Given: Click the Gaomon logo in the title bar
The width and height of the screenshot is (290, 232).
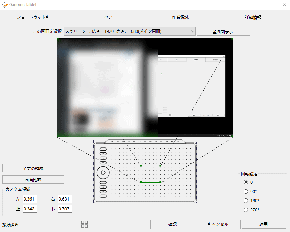Looking at the screenshot, I should click(x=5, y=5).
